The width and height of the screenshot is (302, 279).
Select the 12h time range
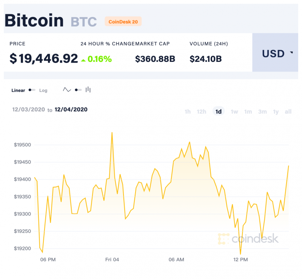[x=202, y=112]
